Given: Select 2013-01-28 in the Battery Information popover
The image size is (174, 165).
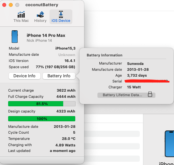Looking at the screenshot, I should click(138, 69).
